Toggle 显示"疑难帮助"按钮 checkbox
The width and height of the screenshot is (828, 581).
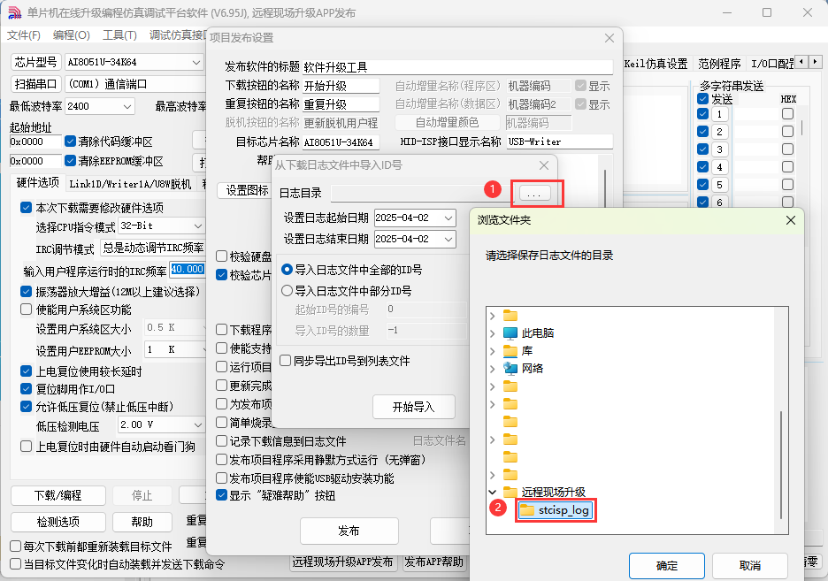click(x=222, y=495)
